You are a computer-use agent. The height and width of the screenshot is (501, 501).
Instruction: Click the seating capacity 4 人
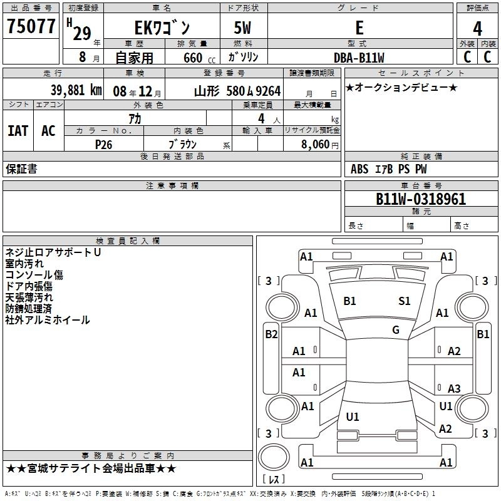tap(269, 119)
